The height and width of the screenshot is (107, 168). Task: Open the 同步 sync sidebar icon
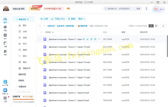5,36
